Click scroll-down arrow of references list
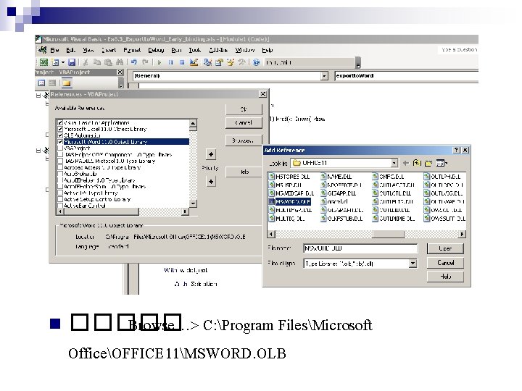 pos(193,203)
